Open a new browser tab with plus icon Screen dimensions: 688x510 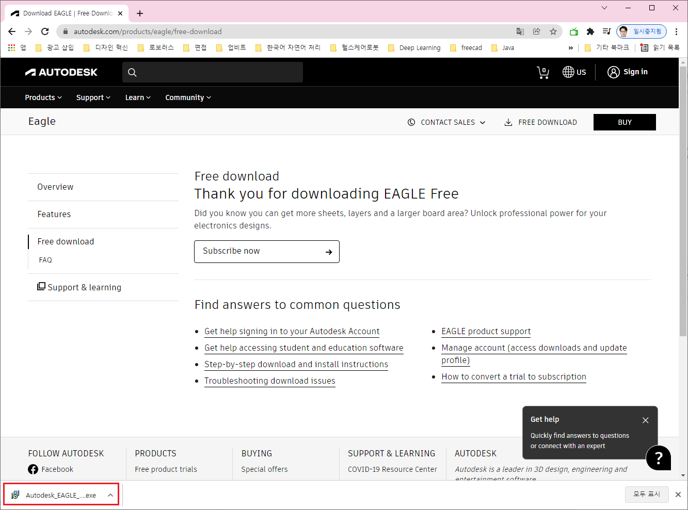click(x=140, y=13)
